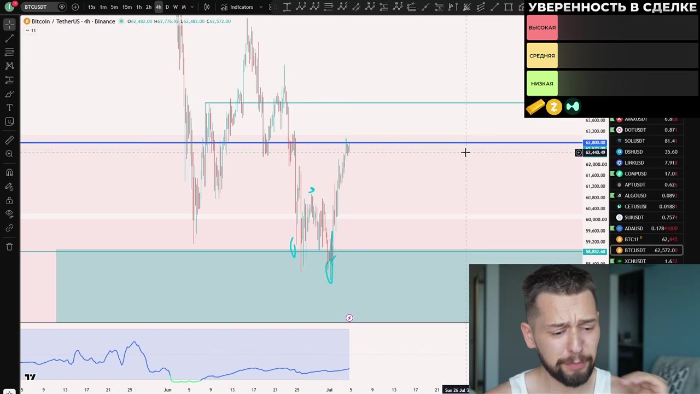Select the brush drawing tool
700x394 pixels.
(x=9, y=94)
